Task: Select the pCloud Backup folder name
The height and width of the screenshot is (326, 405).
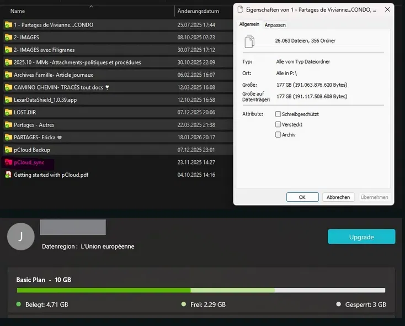Action: pos(32,150)
